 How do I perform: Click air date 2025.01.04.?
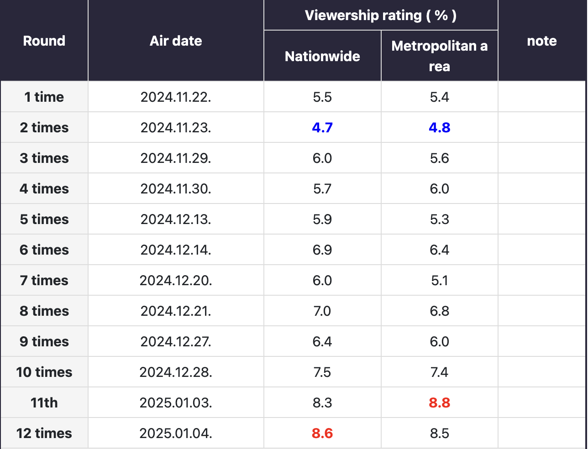[x=176, y=433]
